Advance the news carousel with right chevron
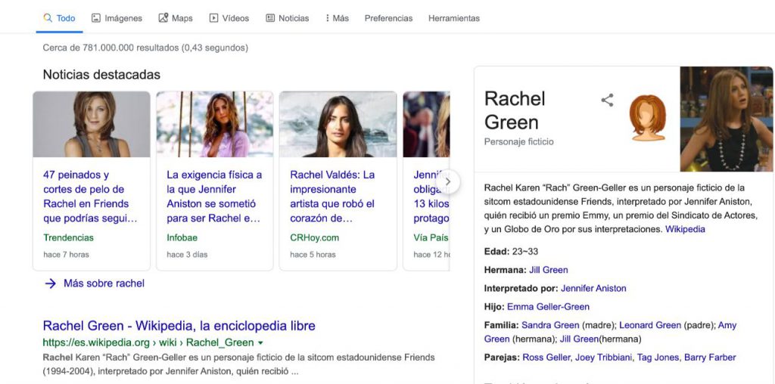 pos(448,181)
